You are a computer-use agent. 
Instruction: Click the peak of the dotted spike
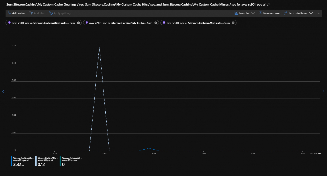tap(99, 48)
